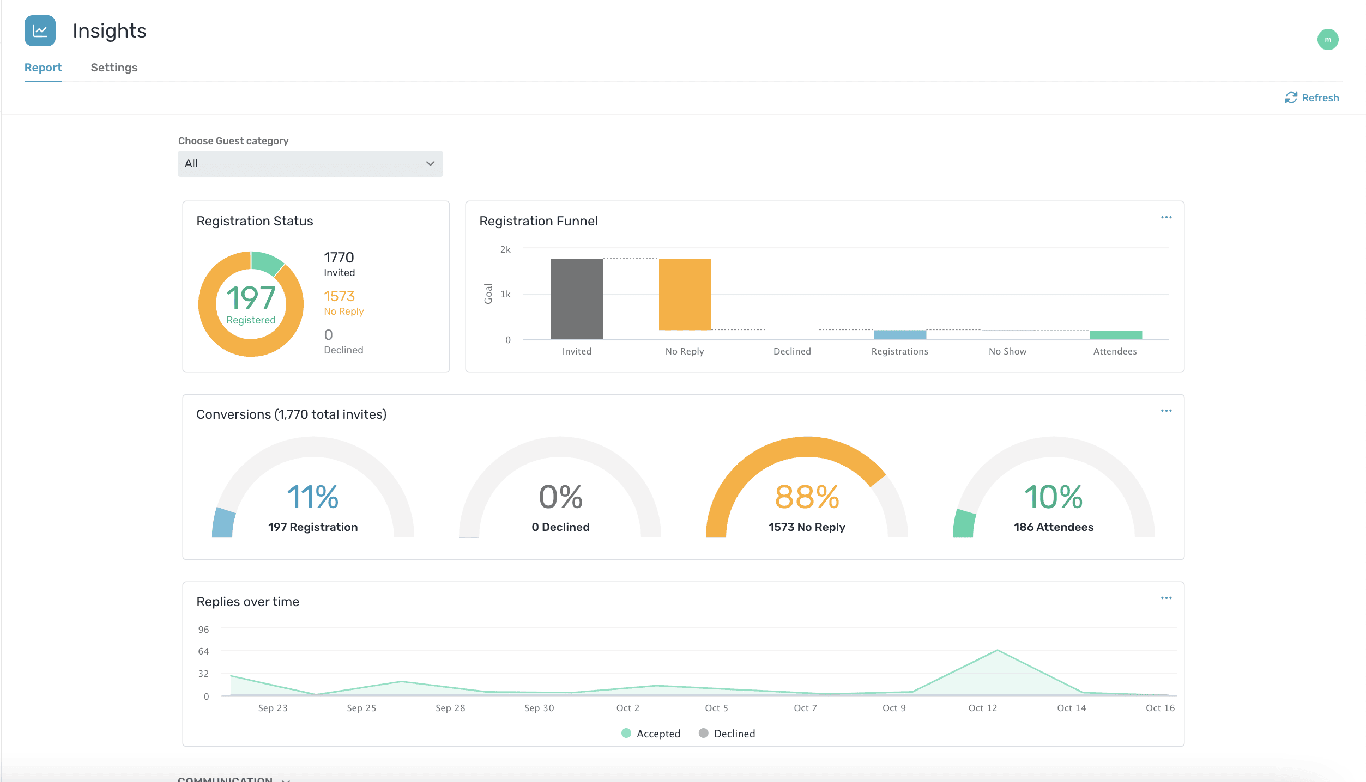
Task: Open Registration Funnel three-dot options menu
Action: pyautogui.click(x=1166, y=218)
